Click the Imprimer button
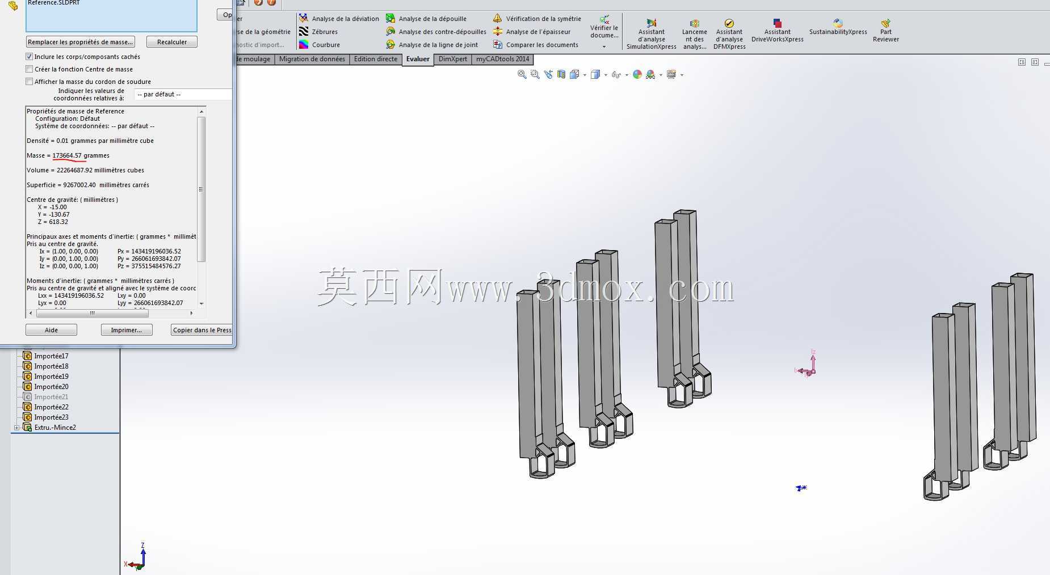Viewport: 1050px width, 575px height. (x=127, y=330)
